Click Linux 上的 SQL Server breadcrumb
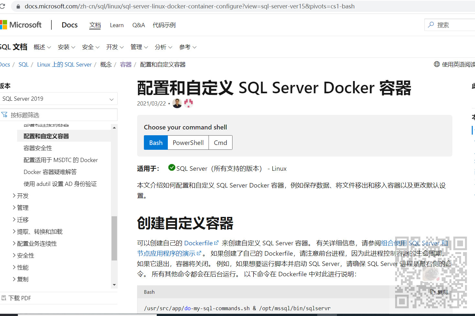 point(64,65)
